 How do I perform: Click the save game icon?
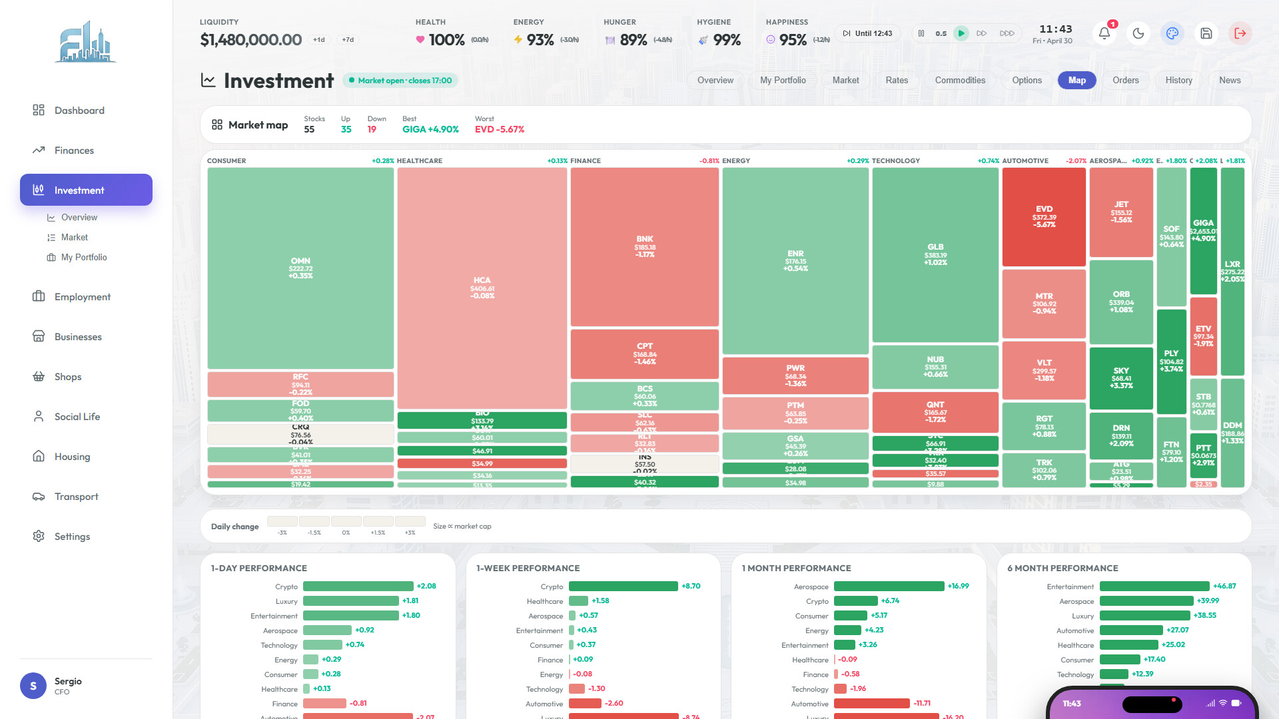click(x=1206, y=33)
